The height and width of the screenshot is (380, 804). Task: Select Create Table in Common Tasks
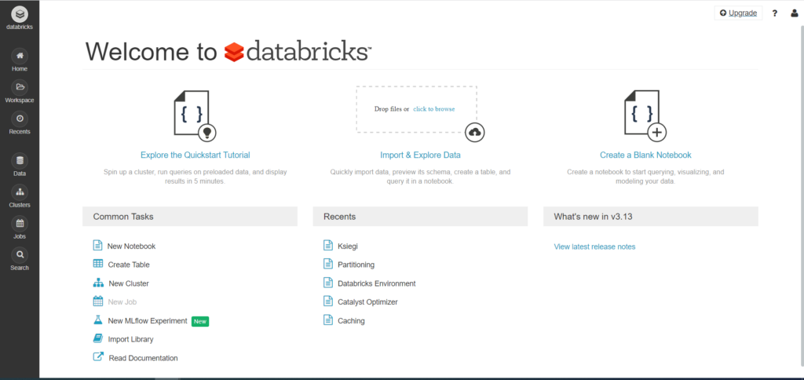[x=129, y=265]
